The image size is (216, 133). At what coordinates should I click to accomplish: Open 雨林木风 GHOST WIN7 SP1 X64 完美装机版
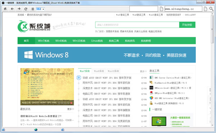pyautogui.click(x=106, y=121)
